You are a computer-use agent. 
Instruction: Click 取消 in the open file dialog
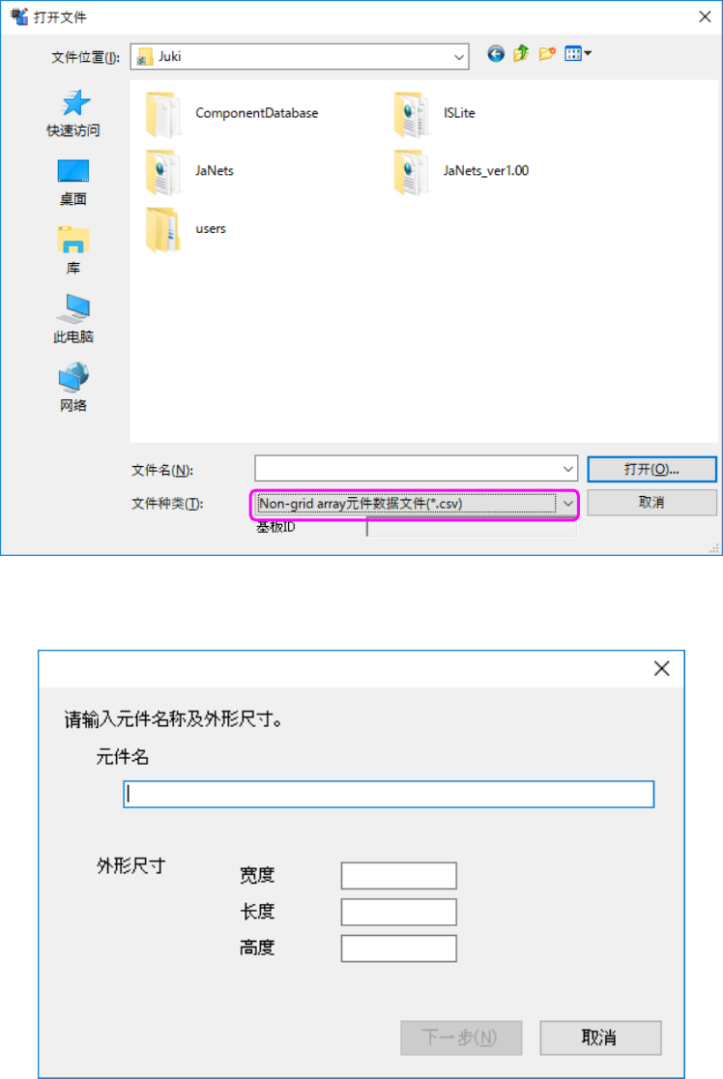pyautogui.click(x=651, y=503)
